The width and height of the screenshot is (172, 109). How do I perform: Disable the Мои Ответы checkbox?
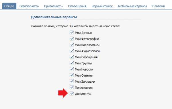tap(72, 75)
